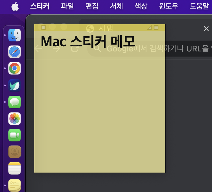Open Notes app from the Dock

pyautogui.click(x=15, y=168)
